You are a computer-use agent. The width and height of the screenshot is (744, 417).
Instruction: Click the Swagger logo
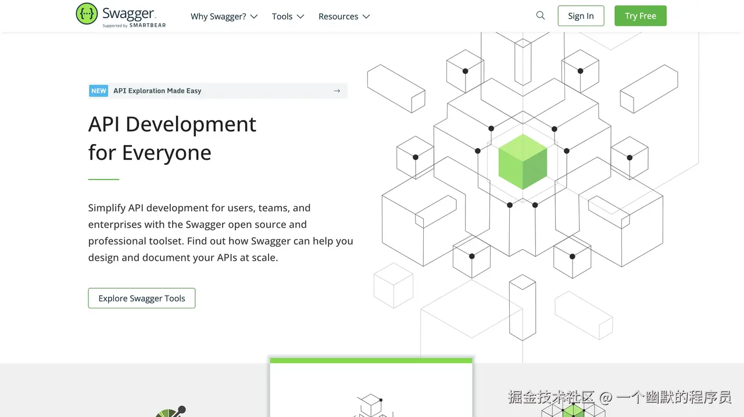[x=121, y=15]
